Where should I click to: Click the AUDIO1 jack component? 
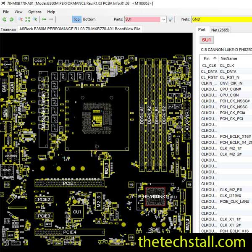tap(7, 171)
